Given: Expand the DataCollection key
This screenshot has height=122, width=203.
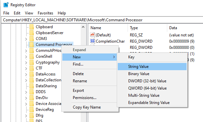Looking at the screenshot, I should pos(26,80).
